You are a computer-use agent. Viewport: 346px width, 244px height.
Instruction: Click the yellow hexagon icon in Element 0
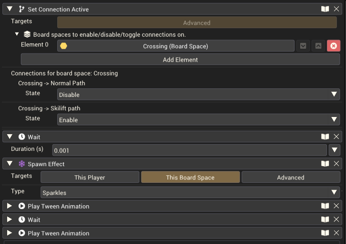(63, 46)
